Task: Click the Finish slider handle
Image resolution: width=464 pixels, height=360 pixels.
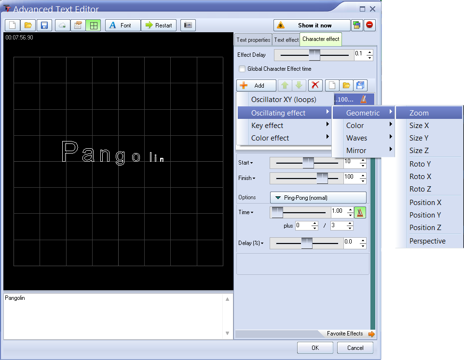Action: (322, 178)
